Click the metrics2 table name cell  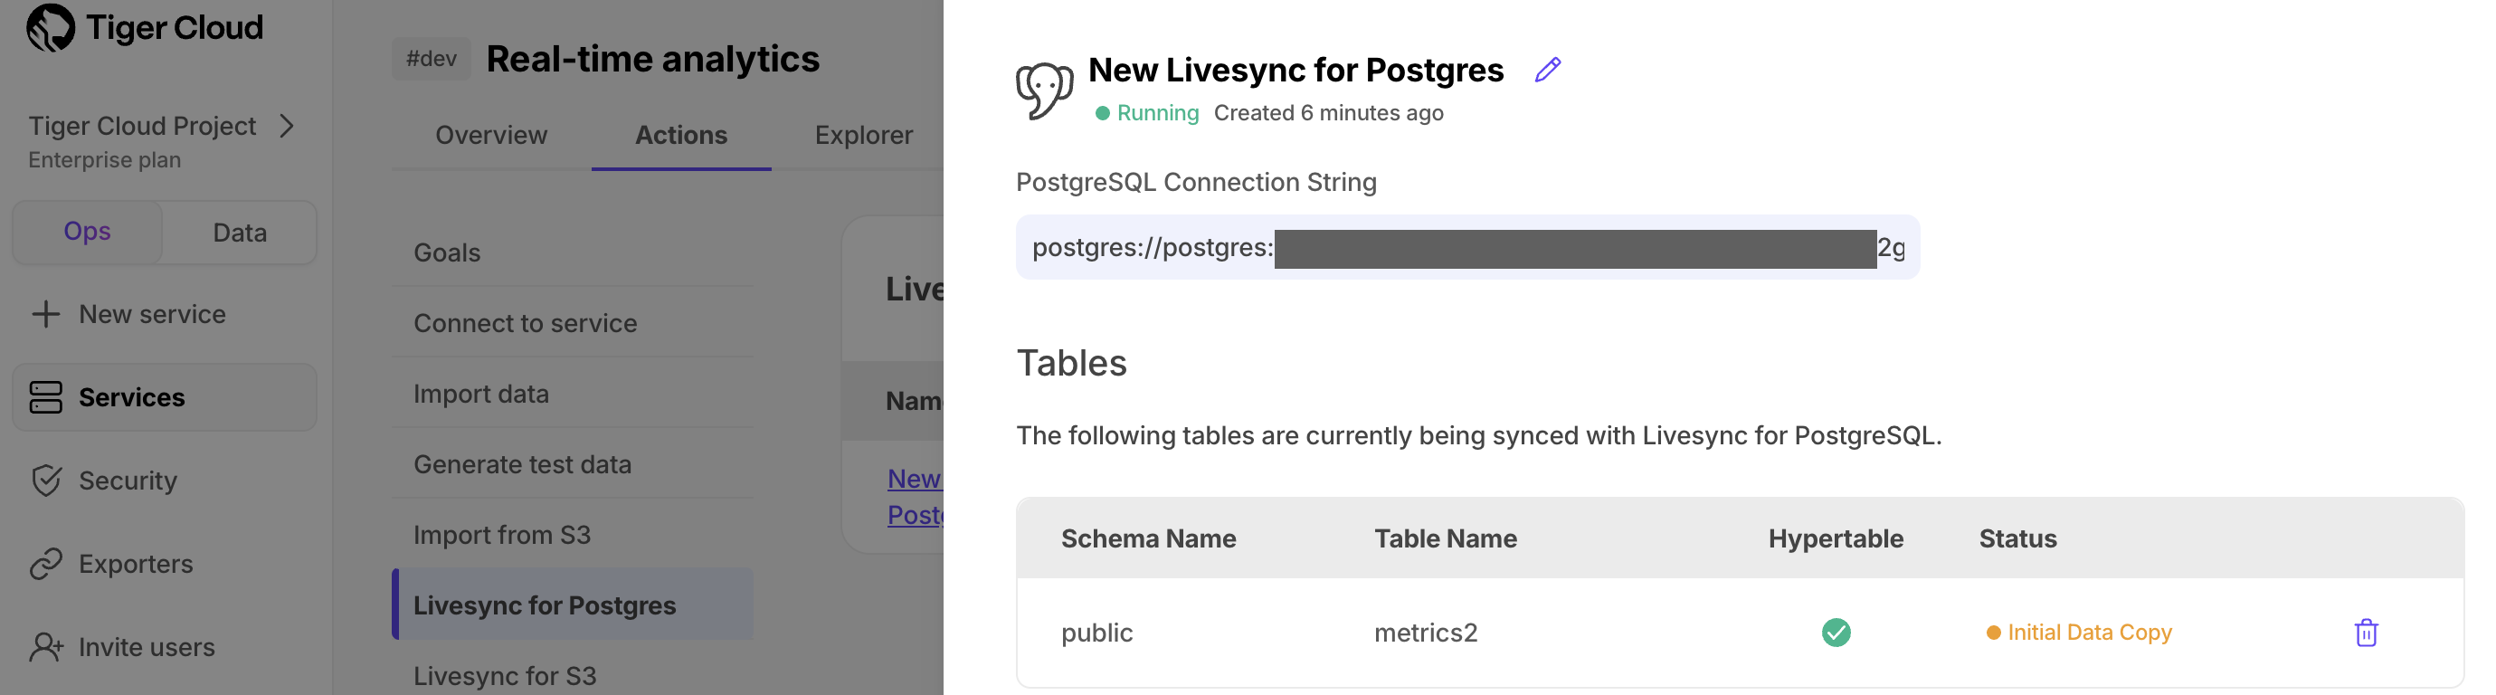(x=1426, y=633)
